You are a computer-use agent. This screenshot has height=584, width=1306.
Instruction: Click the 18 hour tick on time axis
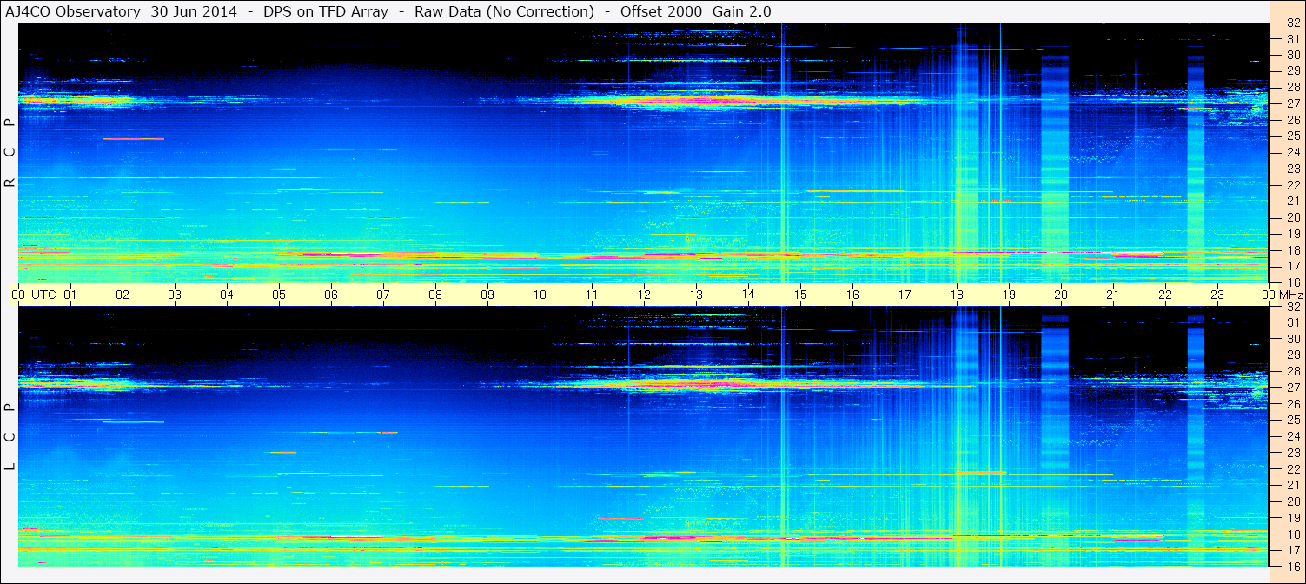point(957,295)
